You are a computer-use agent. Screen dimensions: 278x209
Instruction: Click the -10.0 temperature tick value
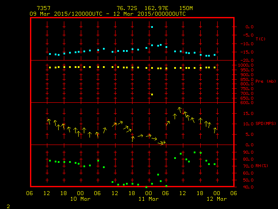(247, 44)
